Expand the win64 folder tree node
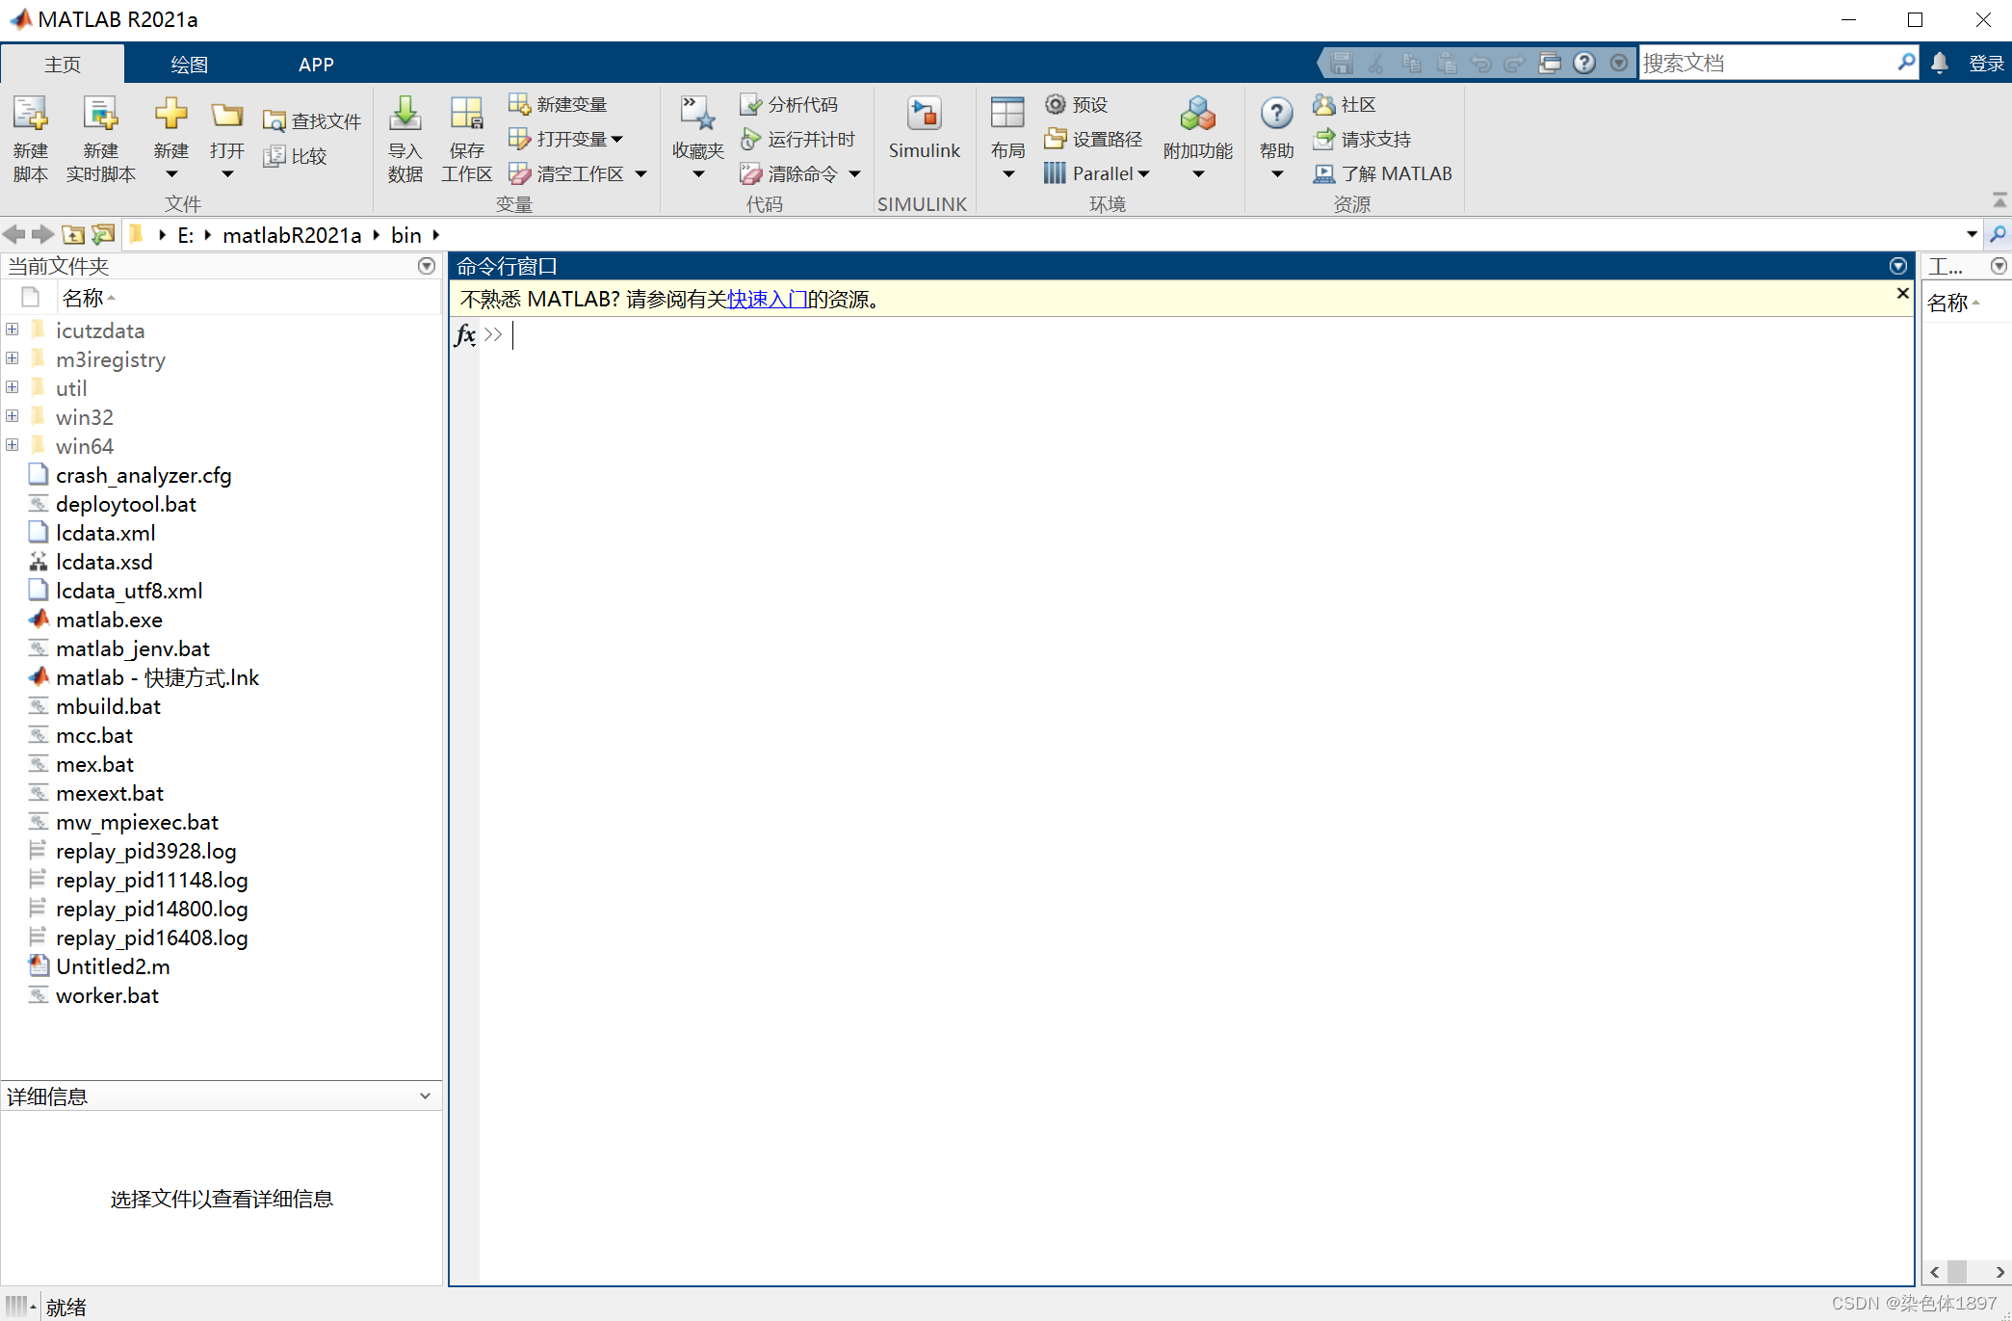This screenshot has width=2012, height=1321. click(13, 446)
